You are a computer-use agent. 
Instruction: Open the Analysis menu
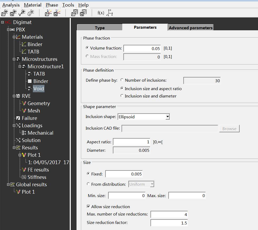11,5
